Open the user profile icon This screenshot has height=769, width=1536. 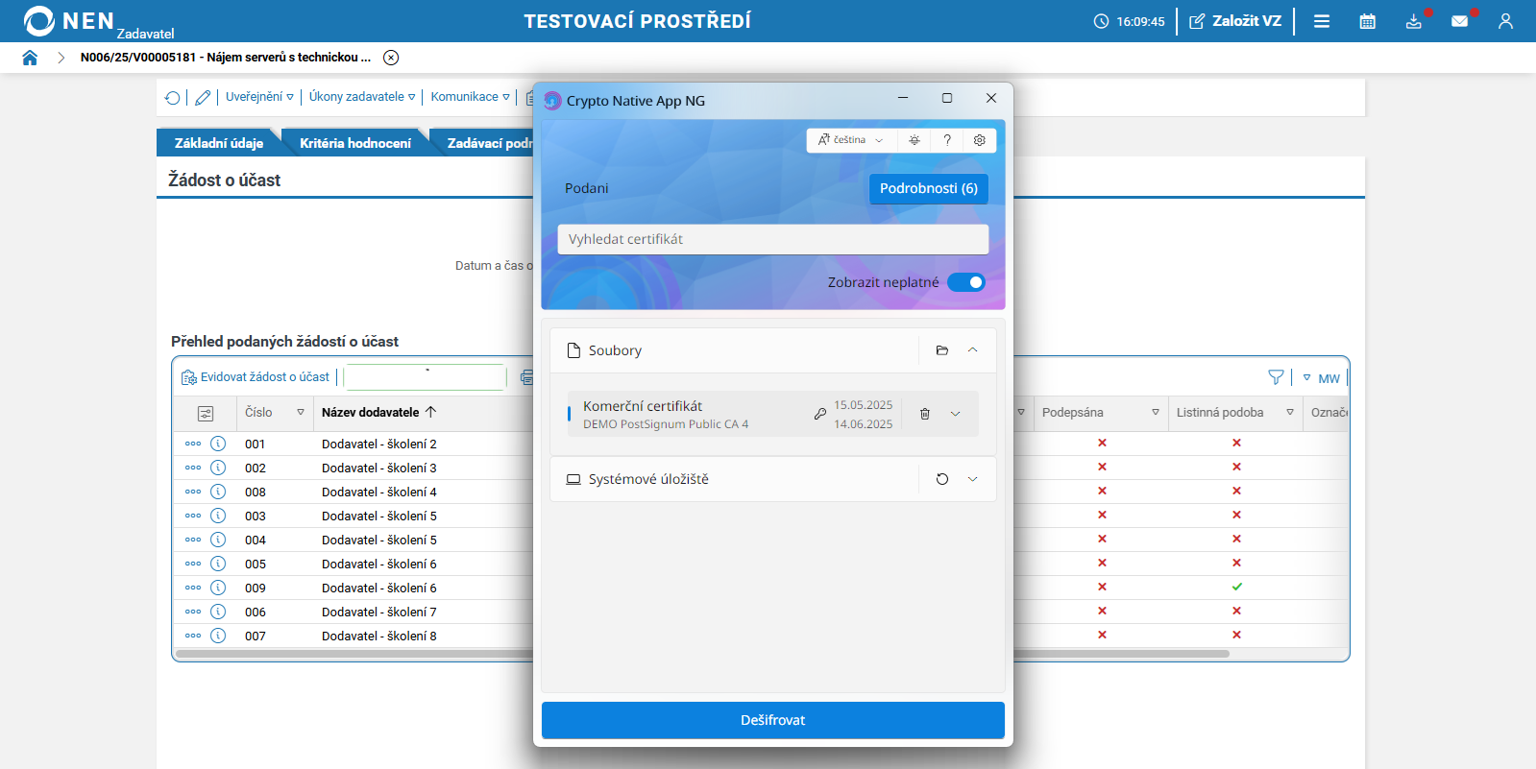(x=1505, y=21)
